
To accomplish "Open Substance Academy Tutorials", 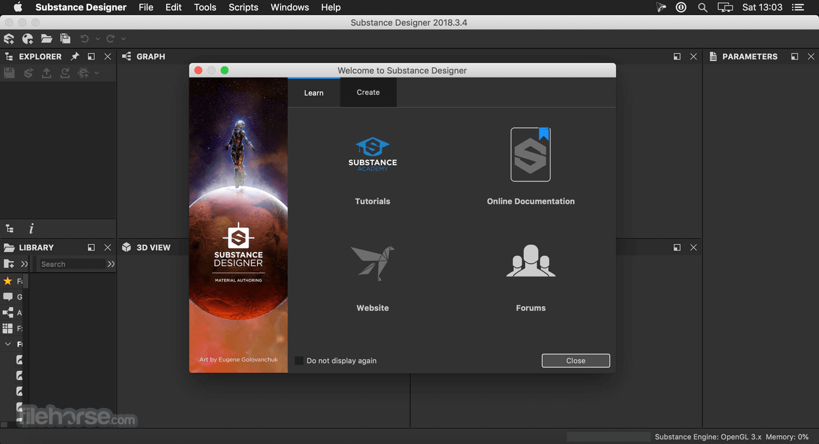I will [373, 171].
